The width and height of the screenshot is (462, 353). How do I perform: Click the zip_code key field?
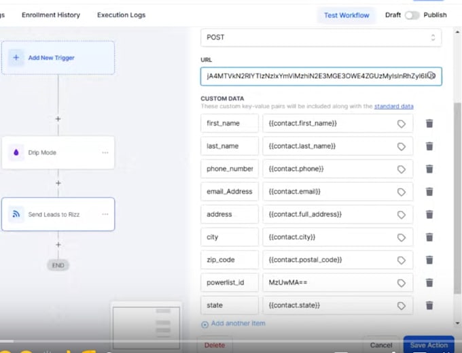(230, 260)
